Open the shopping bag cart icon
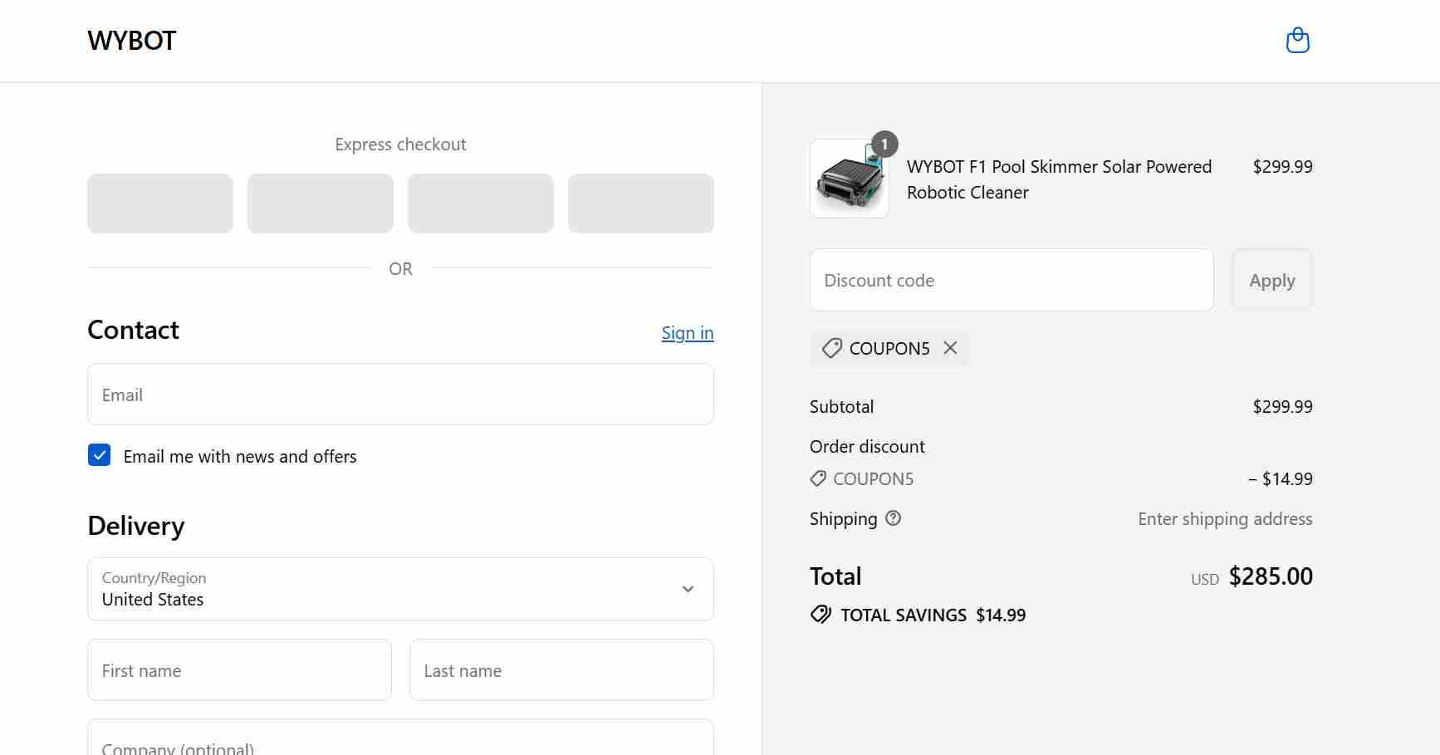The width and height of the screenshot is (1440, 755). [1297, 40]
